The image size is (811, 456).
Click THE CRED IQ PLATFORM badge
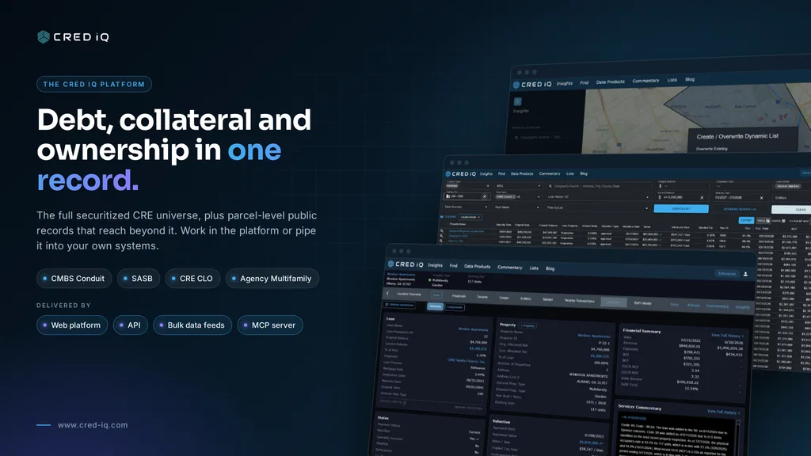coord(94,84)
